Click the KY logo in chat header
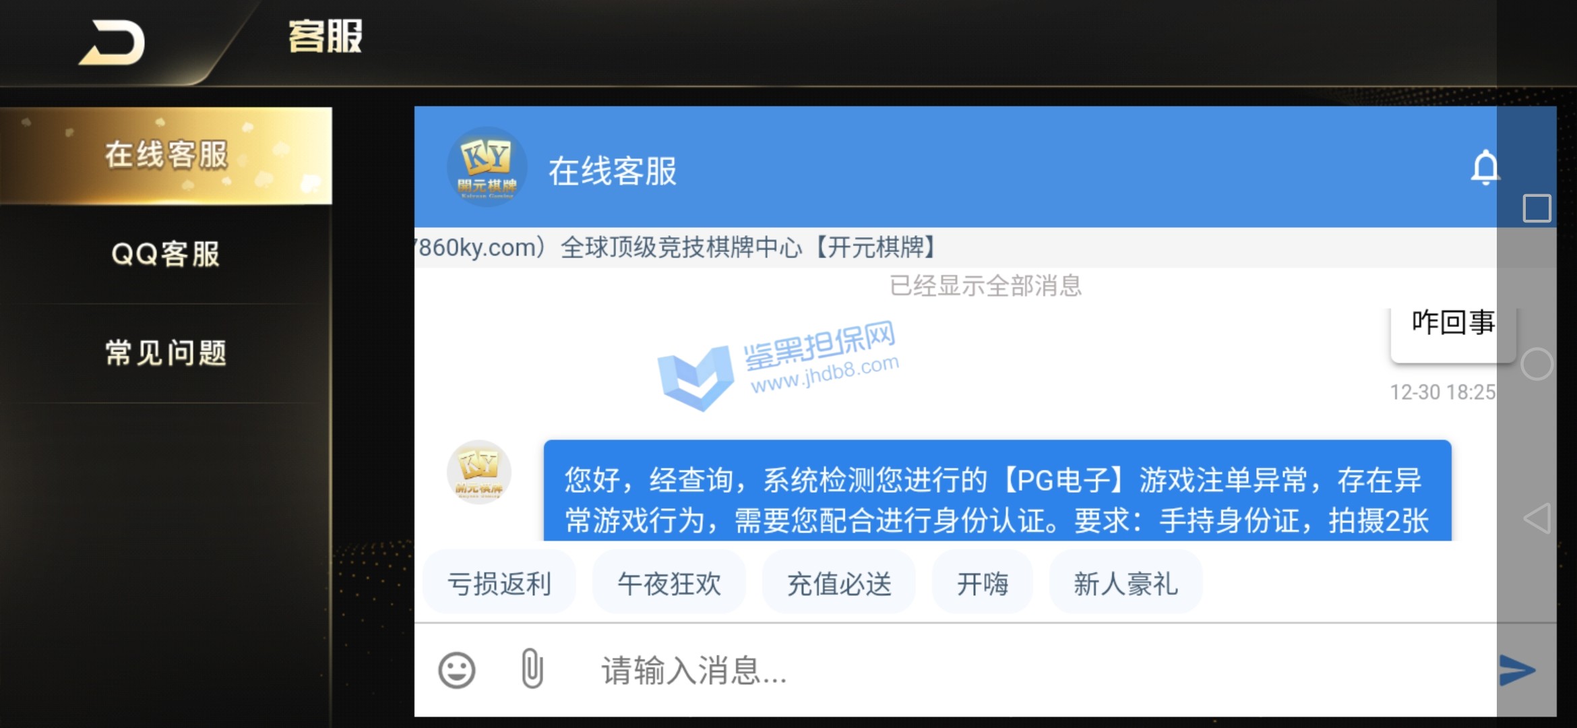 [x=487, y=167]
